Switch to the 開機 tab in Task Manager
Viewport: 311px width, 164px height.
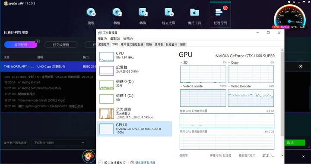pyautogui.click(x=149, y=45)
